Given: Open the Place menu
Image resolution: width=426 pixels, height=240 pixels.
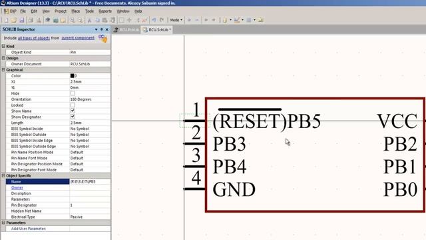Looking at the screenshot, I should pos(75,11).
